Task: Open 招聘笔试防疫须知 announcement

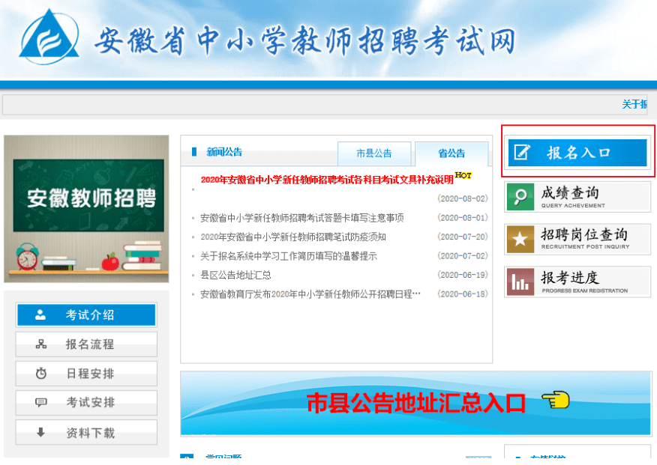Action: [x=293, y=237]
